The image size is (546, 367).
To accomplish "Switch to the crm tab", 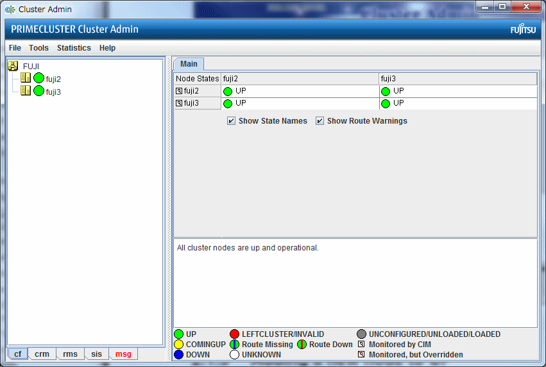I will pos(42,354).
